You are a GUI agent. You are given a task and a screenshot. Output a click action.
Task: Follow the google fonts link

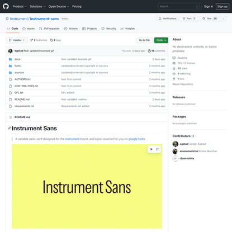[136, 139]
